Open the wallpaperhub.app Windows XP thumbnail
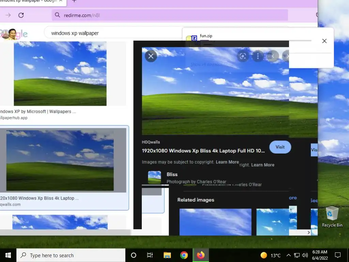Viewport: 349px width, 262px height. click(x=60, y=74)
